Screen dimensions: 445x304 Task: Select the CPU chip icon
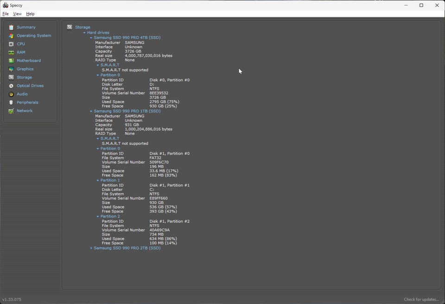(x=11, y=44)
